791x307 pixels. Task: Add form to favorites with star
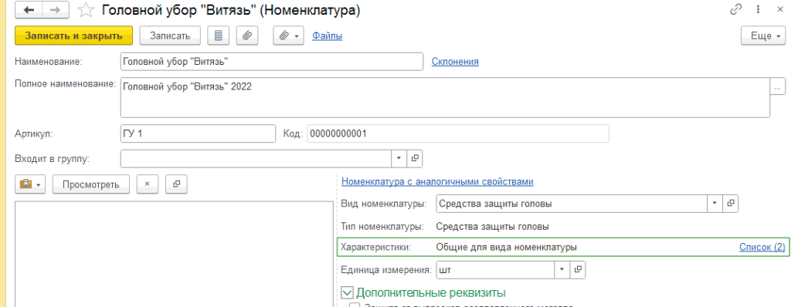coord(87,11)
